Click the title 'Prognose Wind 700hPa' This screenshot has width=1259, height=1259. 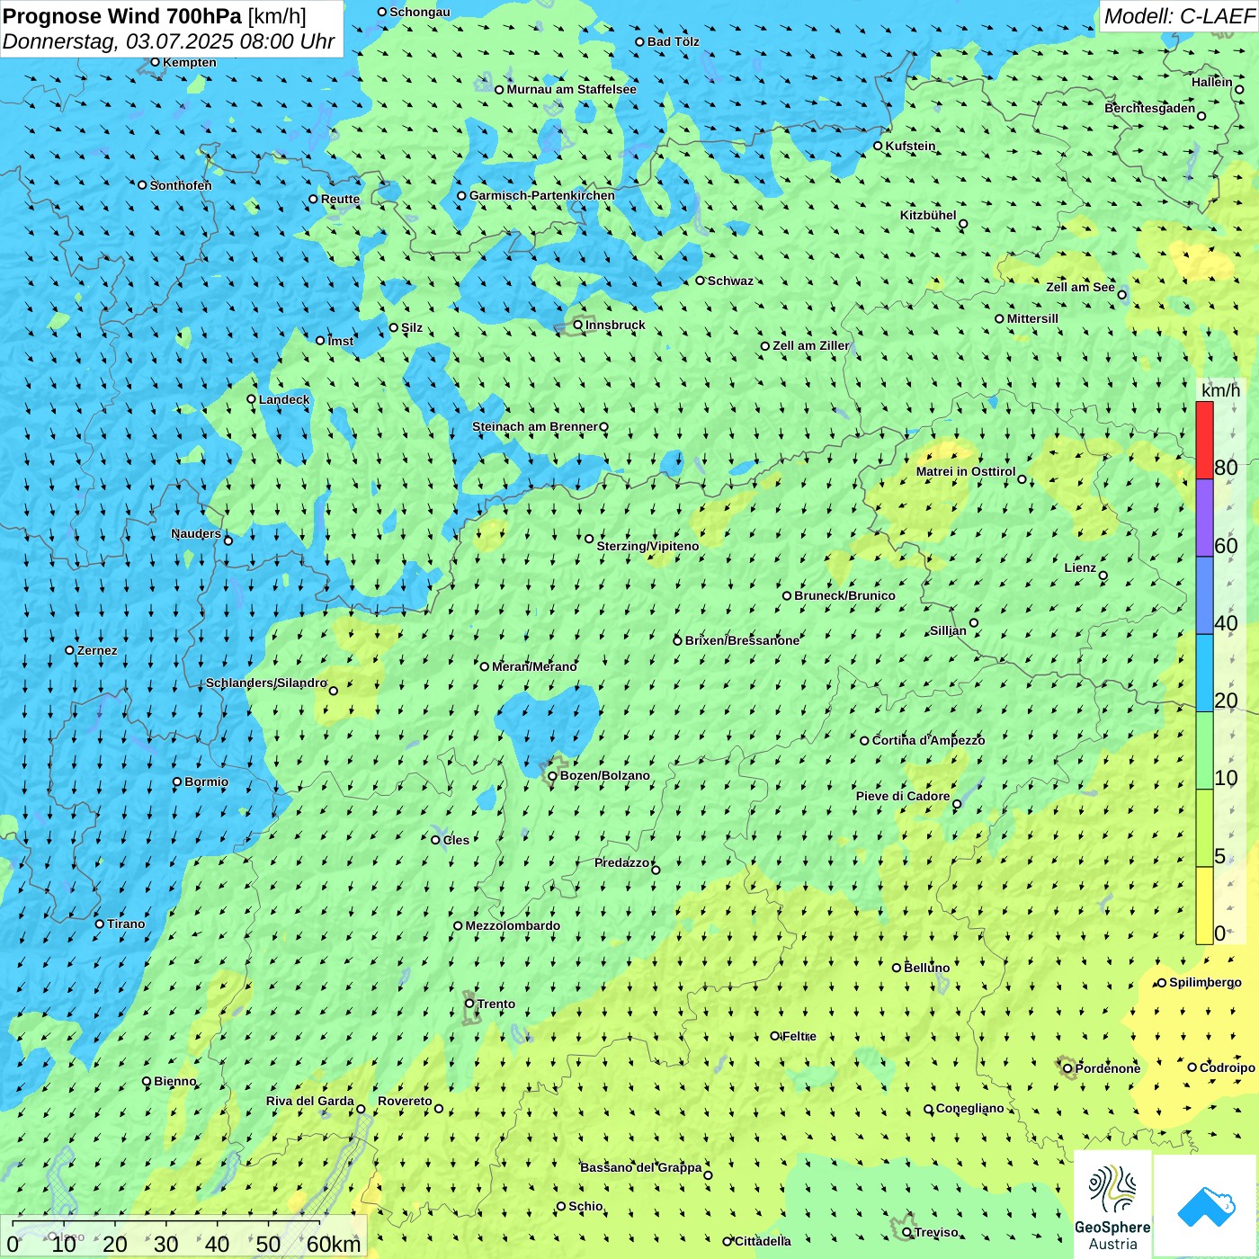122,15
